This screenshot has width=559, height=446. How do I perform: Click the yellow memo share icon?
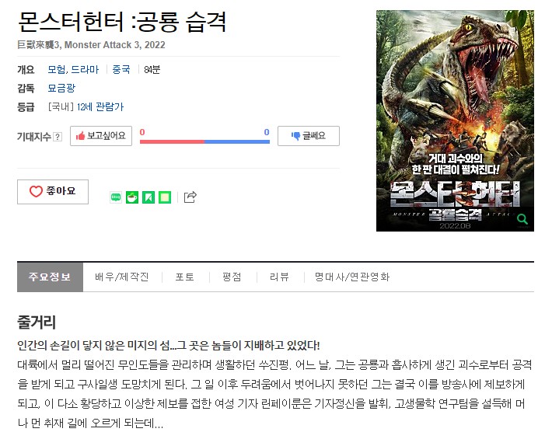pyautogui.click(x=165, y=197)
